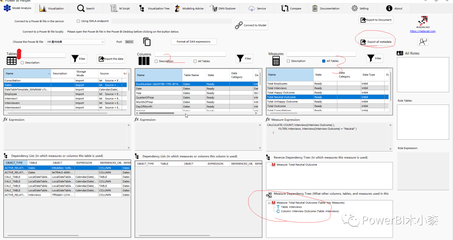The image size is (453, 240).
Task: Select Table: Interviews tree node
Action: click(x=291, y=207)
